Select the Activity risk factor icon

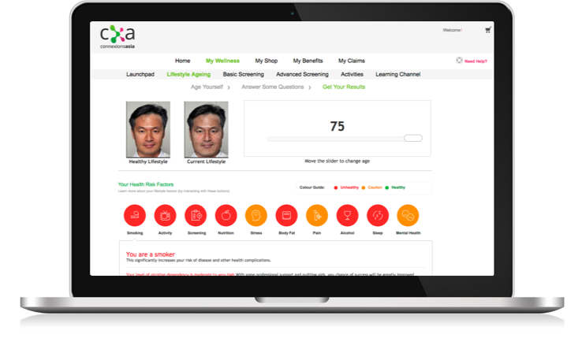(x=165, y=215)
